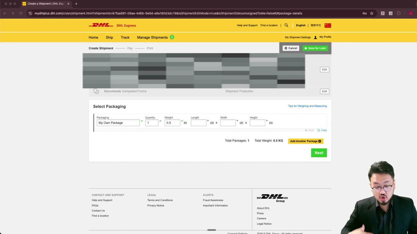Click the browser address bar URL
The image size is (417, 234).
168,13
